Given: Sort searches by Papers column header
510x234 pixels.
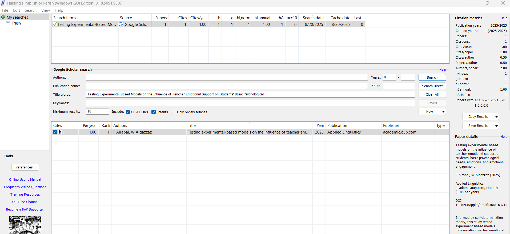Looking at the screenshot, I should [x=160, y=18].
